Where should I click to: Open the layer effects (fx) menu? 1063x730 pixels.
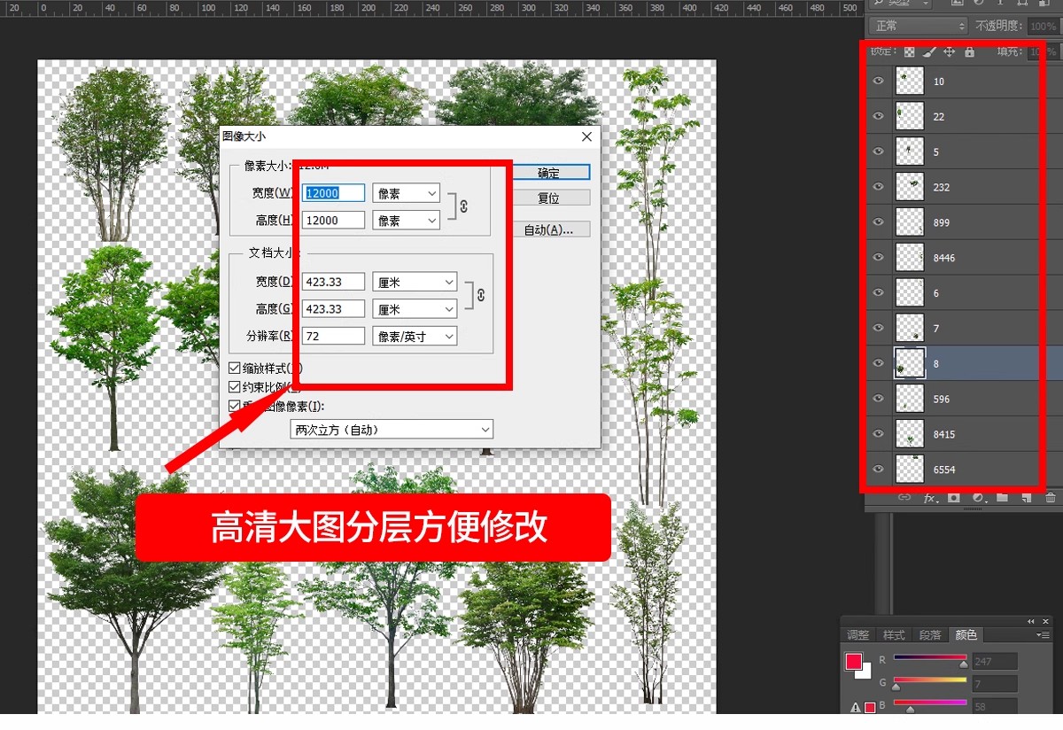click(x=929, y=498)
